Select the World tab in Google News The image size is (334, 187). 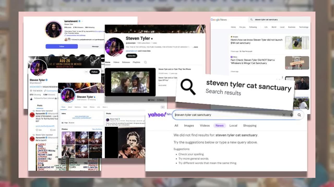point(274,27)
